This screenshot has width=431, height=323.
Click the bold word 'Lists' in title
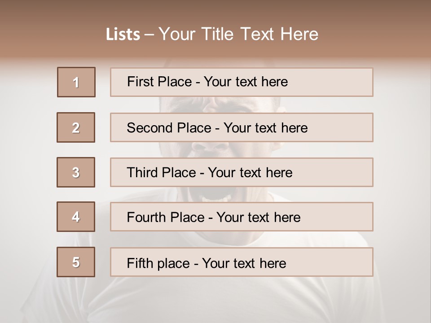click(123, 35)
